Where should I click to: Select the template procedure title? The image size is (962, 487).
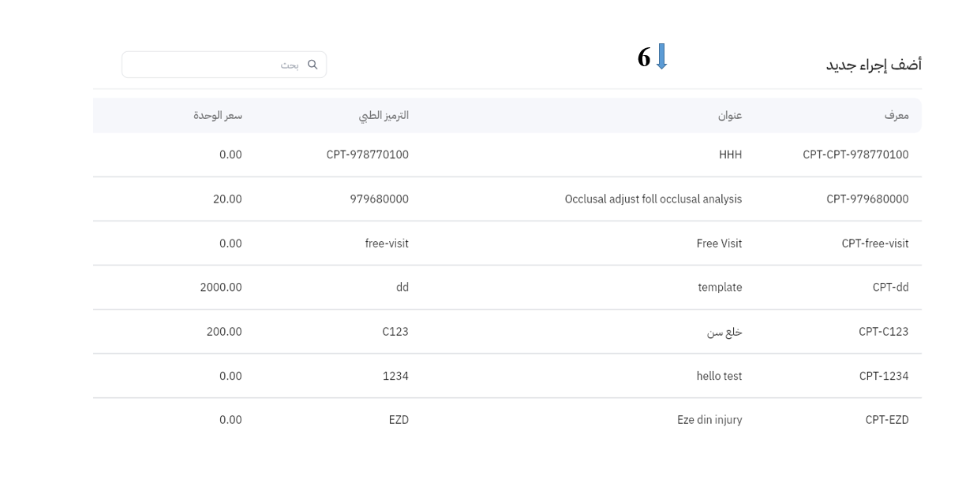720,288
